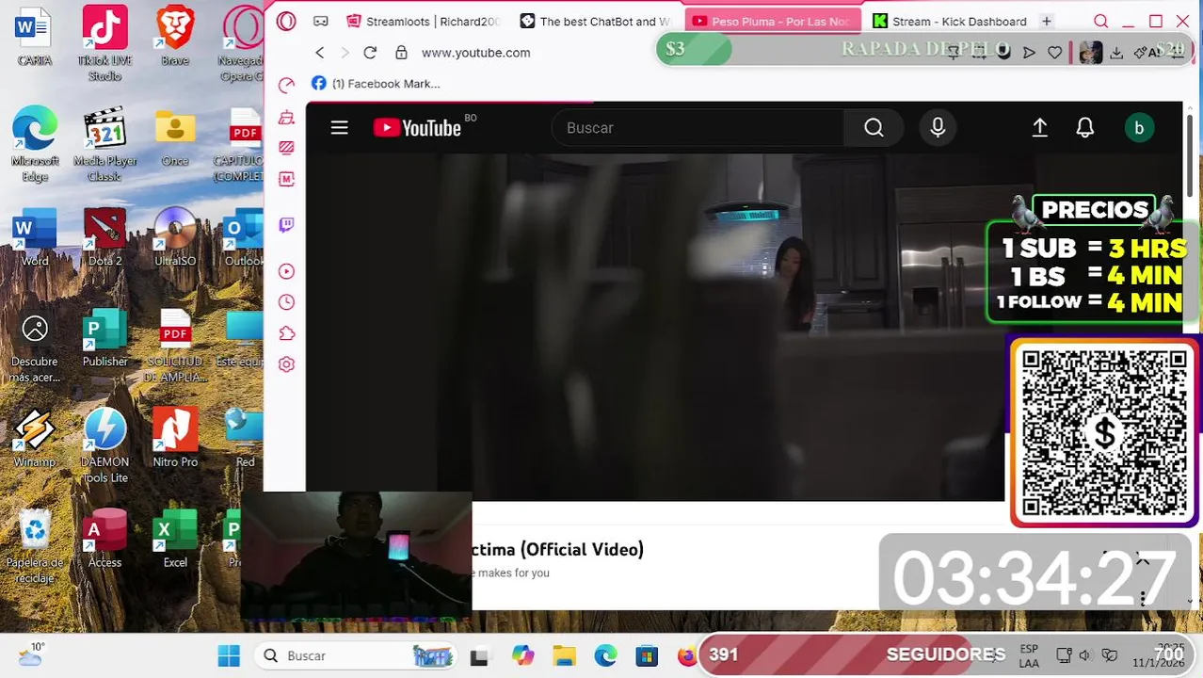Open the Windows Start menu

coord(229,655)
